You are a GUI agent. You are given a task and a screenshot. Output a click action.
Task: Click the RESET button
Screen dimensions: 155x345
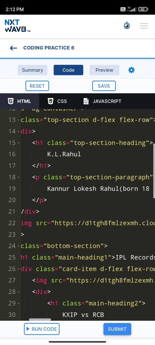pyautogui.click(x=37, y=86)
